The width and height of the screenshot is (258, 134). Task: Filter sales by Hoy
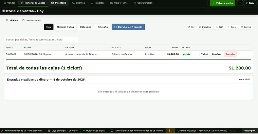coord(49,27)
